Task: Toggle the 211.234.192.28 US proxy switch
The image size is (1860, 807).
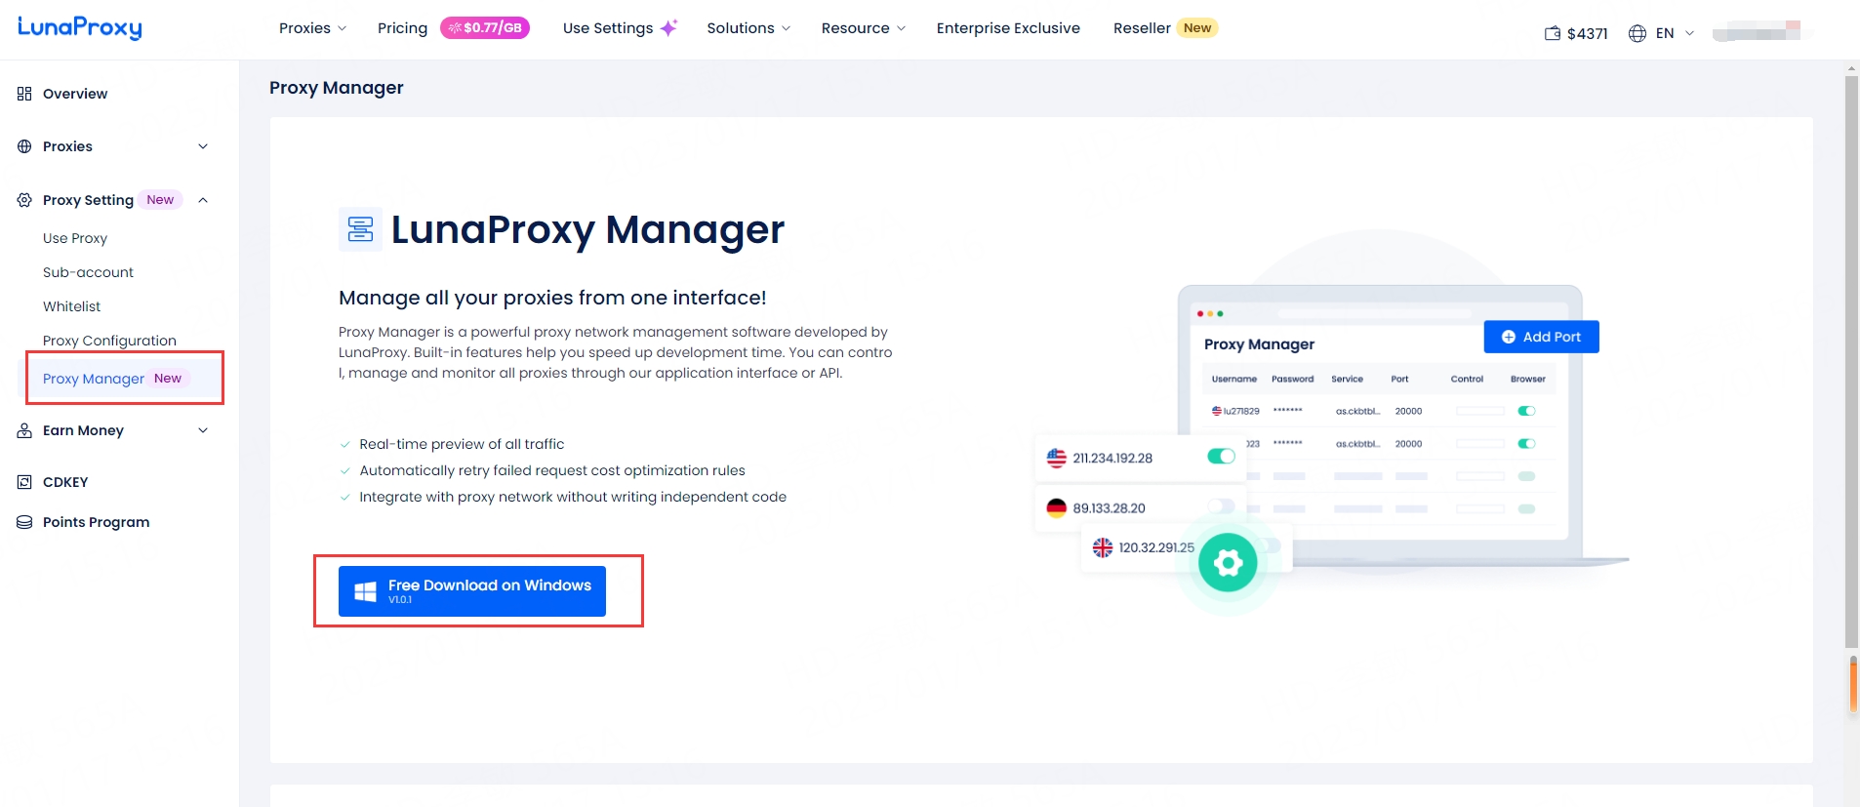Action: pyautogui.click(x=1221, y=457)
